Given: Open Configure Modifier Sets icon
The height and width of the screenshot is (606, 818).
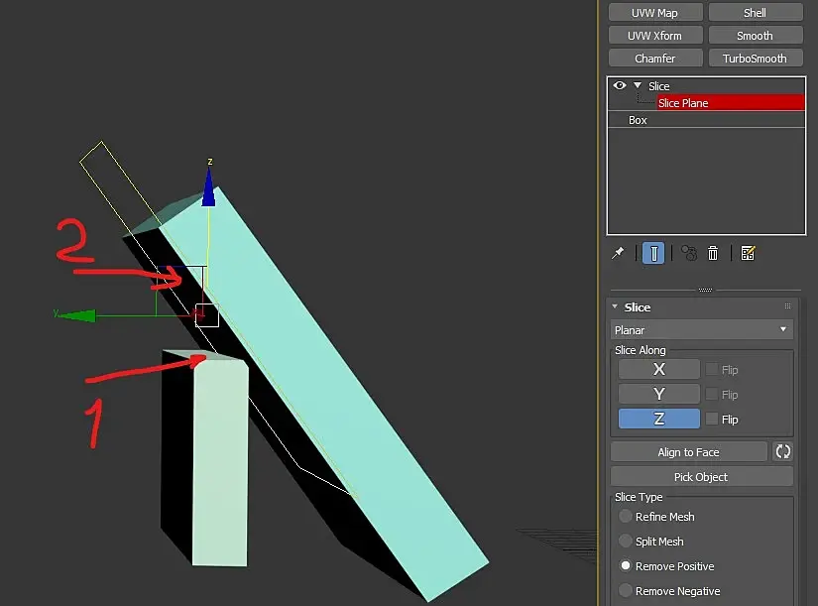Looking at the screenshot, I should [748, 254].
